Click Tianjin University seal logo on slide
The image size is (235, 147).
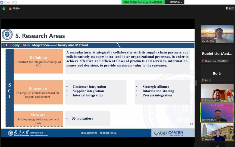7,34
